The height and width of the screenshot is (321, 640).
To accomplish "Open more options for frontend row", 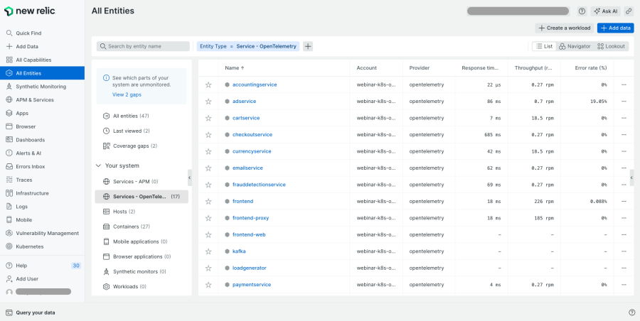I will pos(624,202).
